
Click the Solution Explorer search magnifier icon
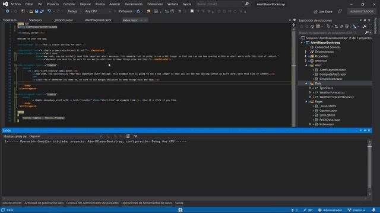(x=367, y=33)
